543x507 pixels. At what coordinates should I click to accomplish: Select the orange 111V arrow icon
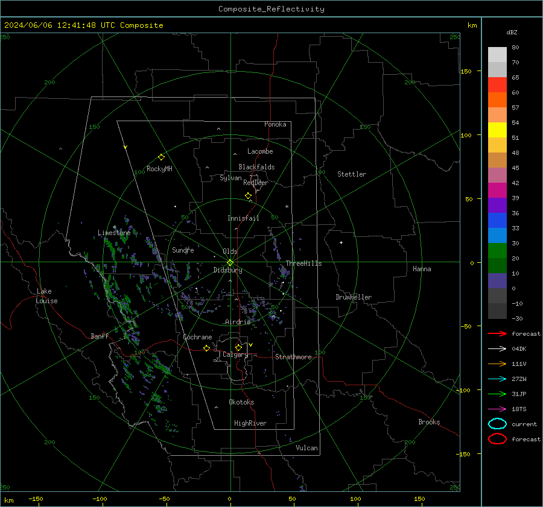click(497, 364)
